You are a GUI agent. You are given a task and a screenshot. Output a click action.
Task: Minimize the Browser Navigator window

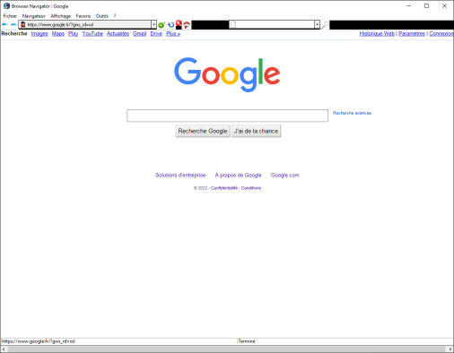coord(409,6)
